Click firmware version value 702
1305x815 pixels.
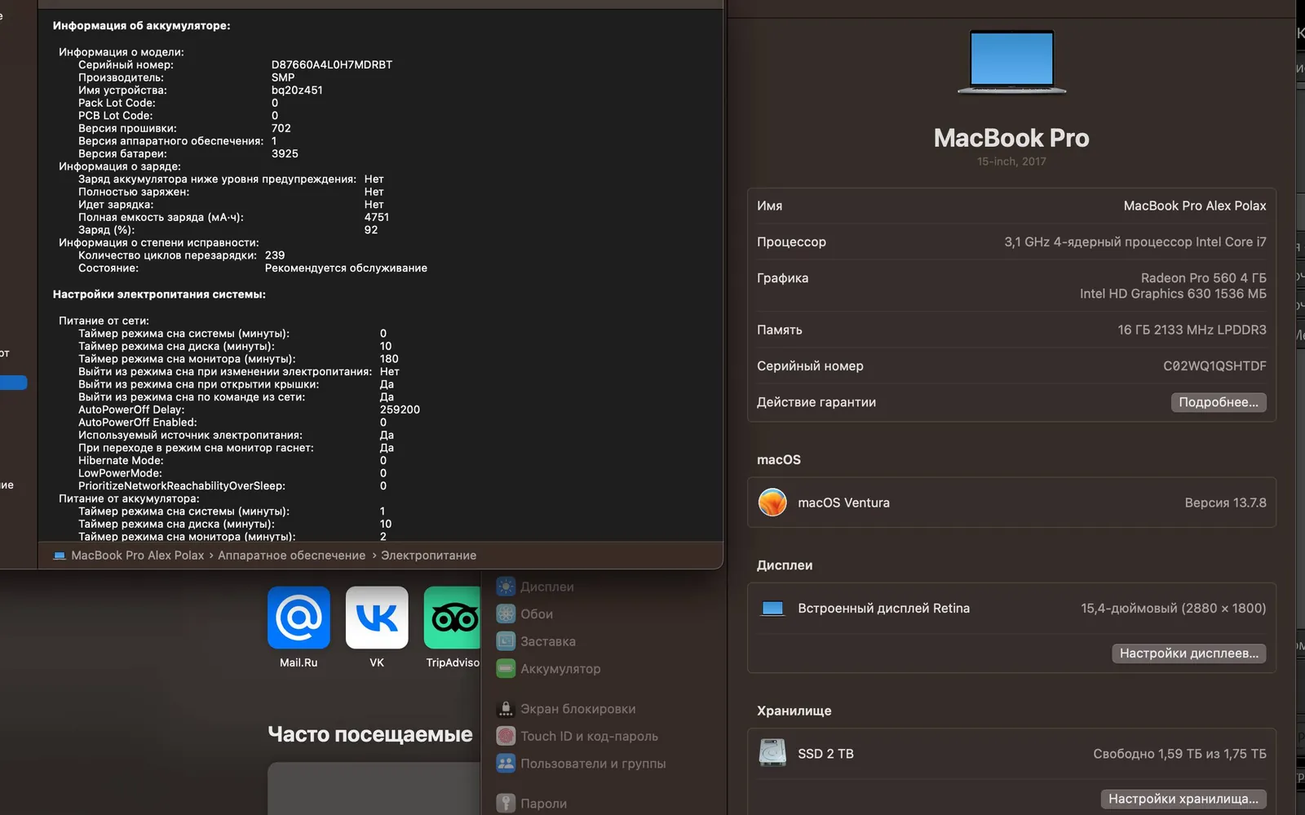coord(281,128)
